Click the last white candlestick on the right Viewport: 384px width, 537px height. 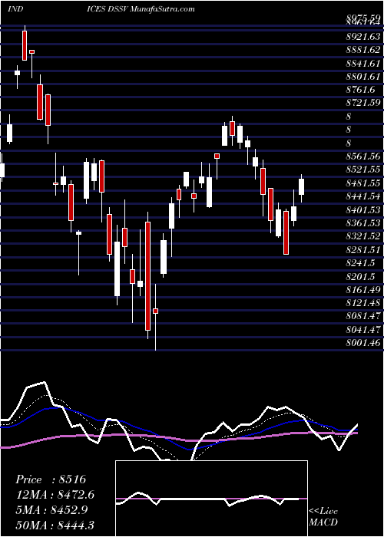[302, 186]
